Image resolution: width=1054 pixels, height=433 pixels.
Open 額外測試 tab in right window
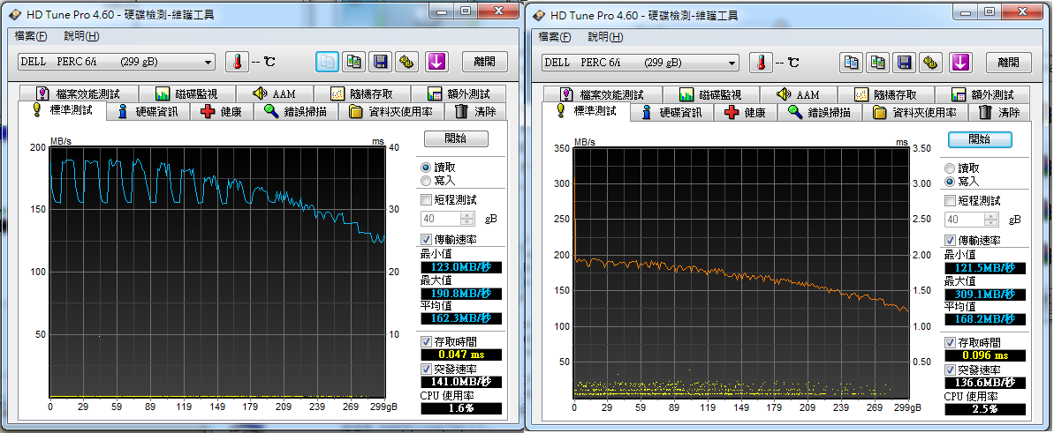982,94
